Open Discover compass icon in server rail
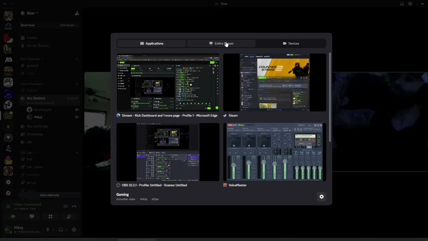The image size is (428, 241). [x=8, y=193]
